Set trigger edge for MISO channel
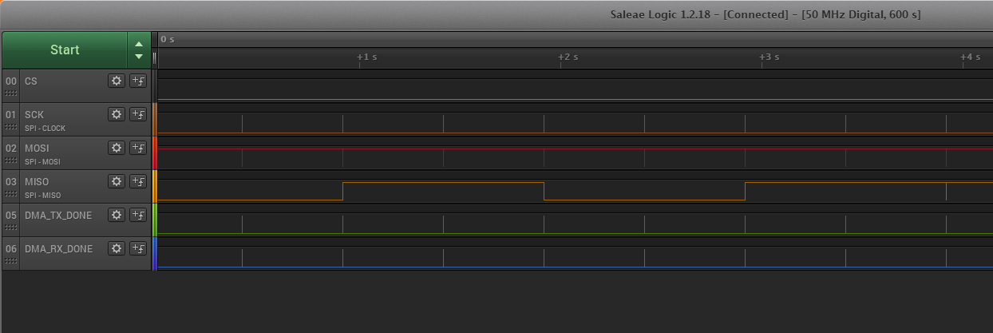993x333 pixels. [138, 181]
